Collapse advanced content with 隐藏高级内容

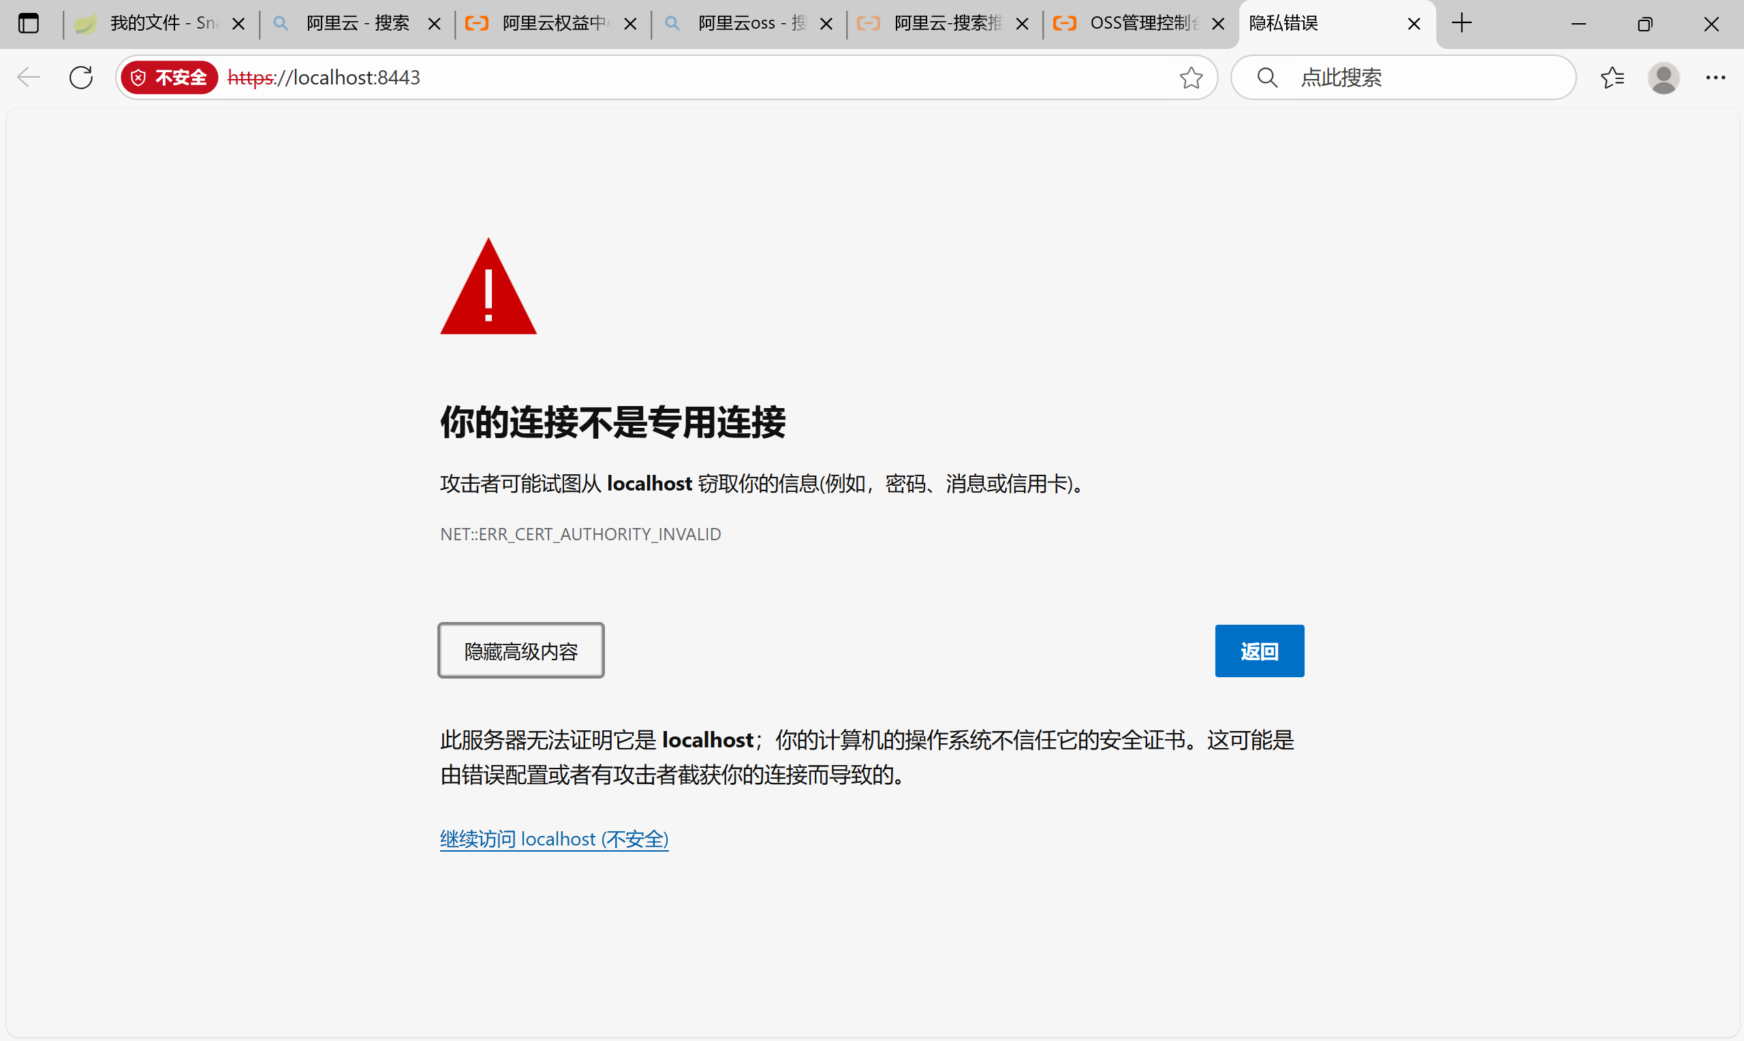(x=520, y=651)
